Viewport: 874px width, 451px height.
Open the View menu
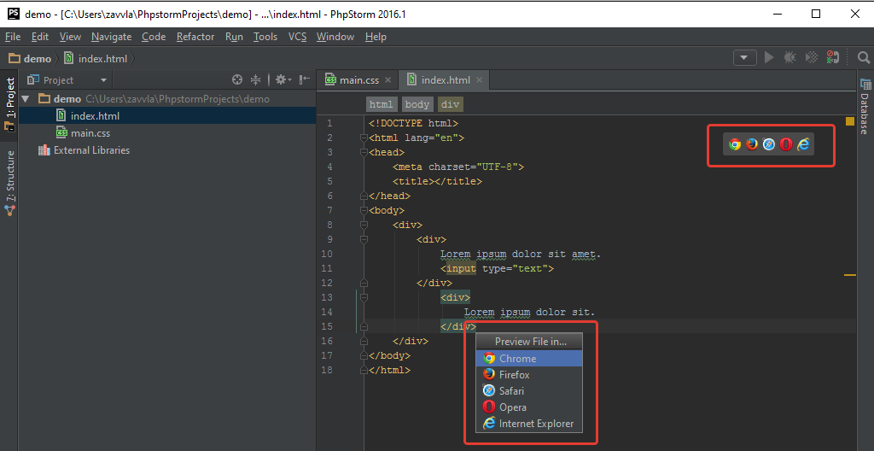pos(70,37)
